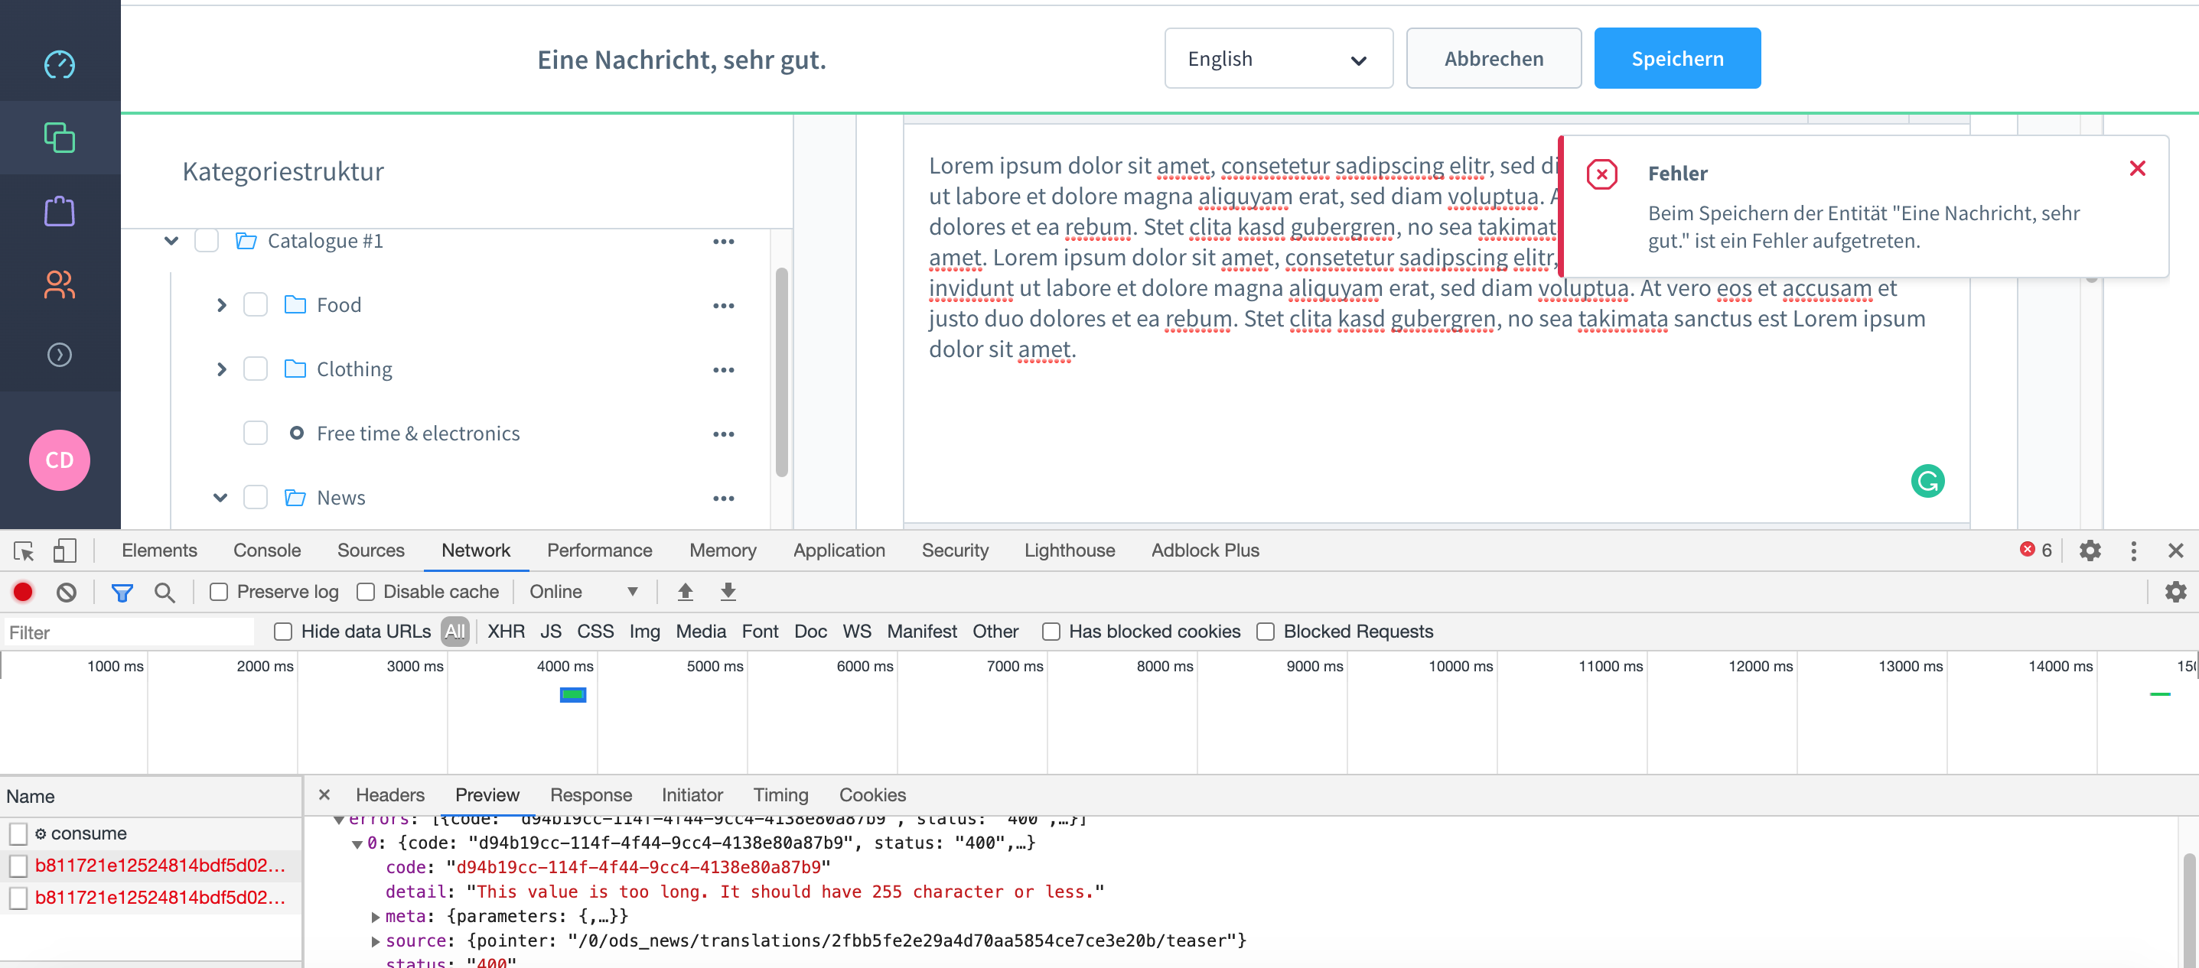Open the Dashboard via the speedometer icon
This screenshot has height=968, width=2199.
[59, 64]
